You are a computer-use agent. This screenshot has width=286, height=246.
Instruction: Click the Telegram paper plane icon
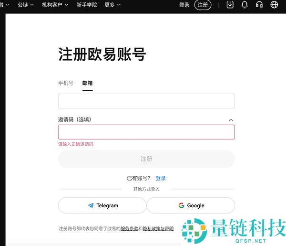pos(91,205)
